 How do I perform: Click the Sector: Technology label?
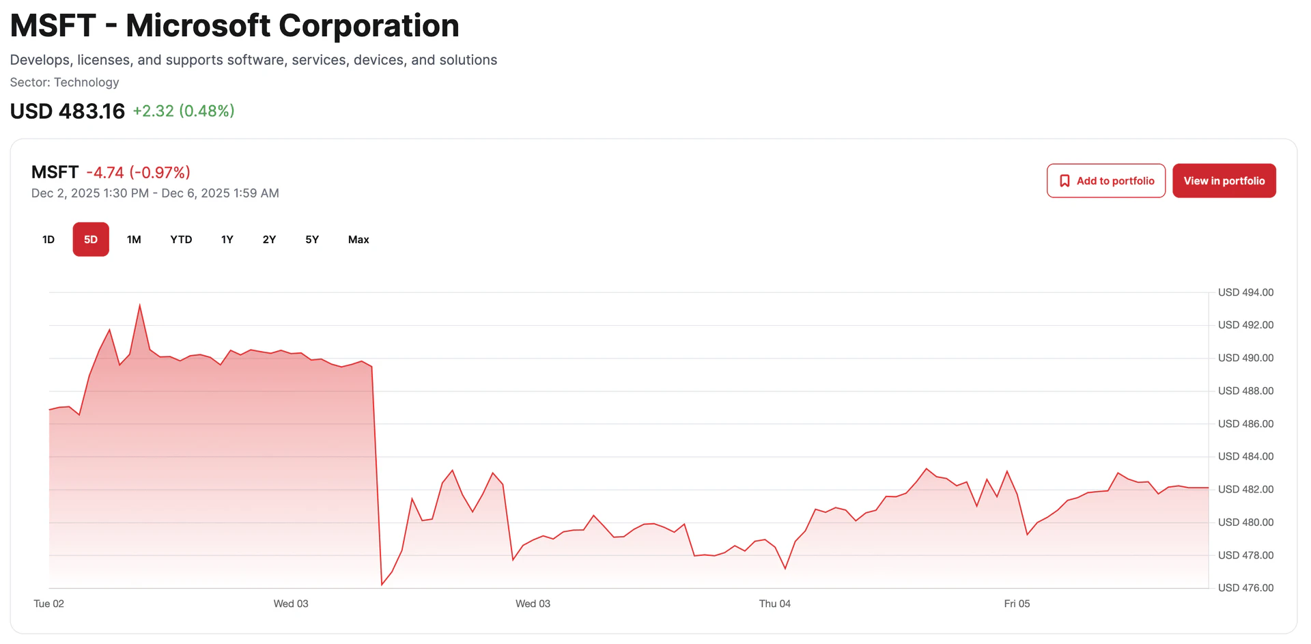click(64, 82)
